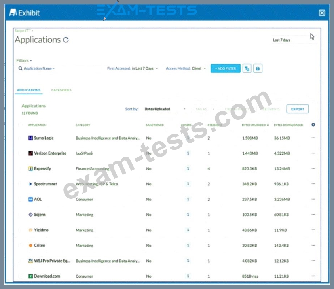Click the Finance/Accounting category cell
The width and height of the screenshot is (334, 289).
click(x=93, y=168)
